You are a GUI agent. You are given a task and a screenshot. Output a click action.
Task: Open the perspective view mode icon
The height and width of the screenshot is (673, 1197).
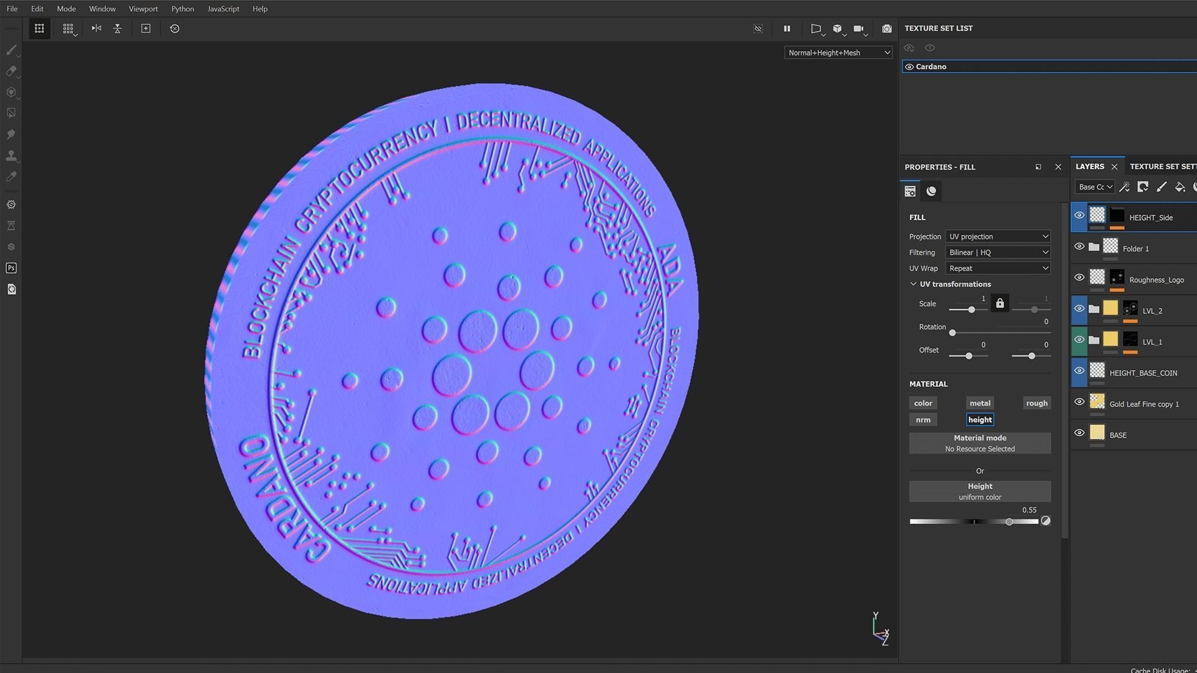pyautogui.click(x=815, y=29)
